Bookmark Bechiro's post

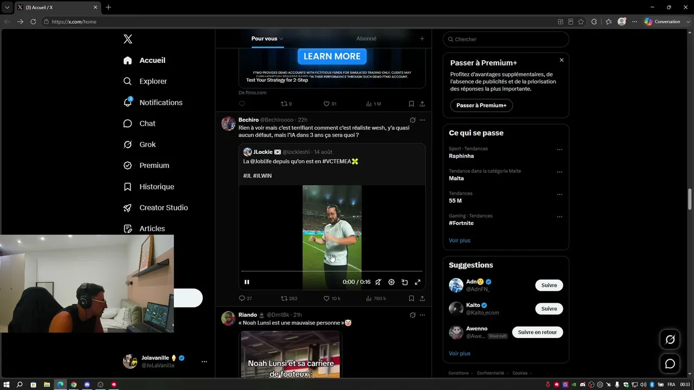pyautogui.click(x=412, y=298)
